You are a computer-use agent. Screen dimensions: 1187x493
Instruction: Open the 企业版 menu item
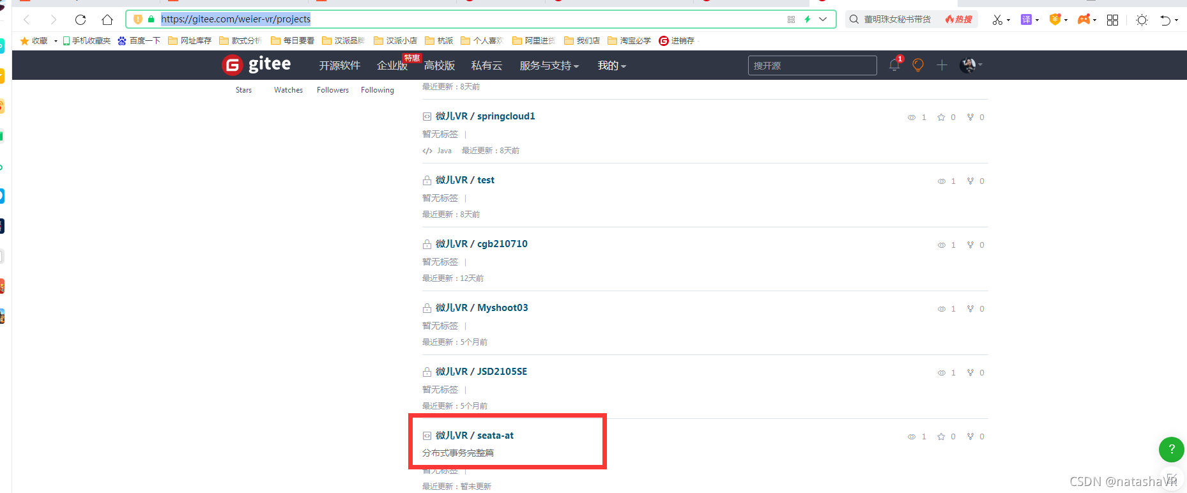(x=392, y=65)
